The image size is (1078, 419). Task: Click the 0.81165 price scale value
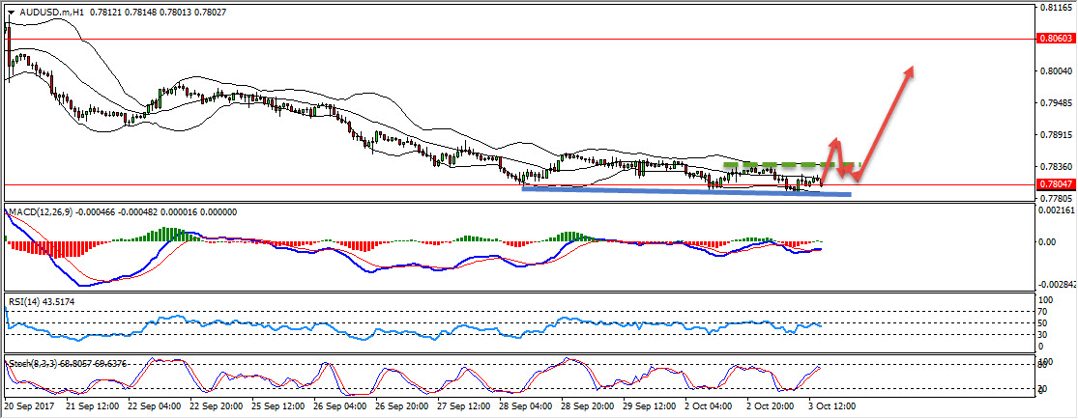1052,7
